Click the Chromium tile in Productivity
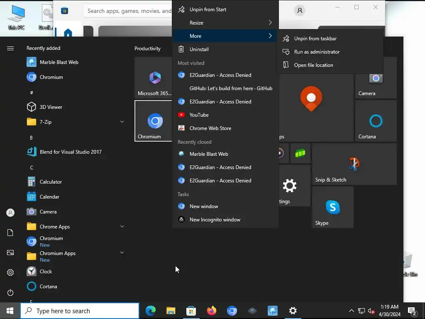This screenshot has height=319, width=425. (x=154, y=121)
